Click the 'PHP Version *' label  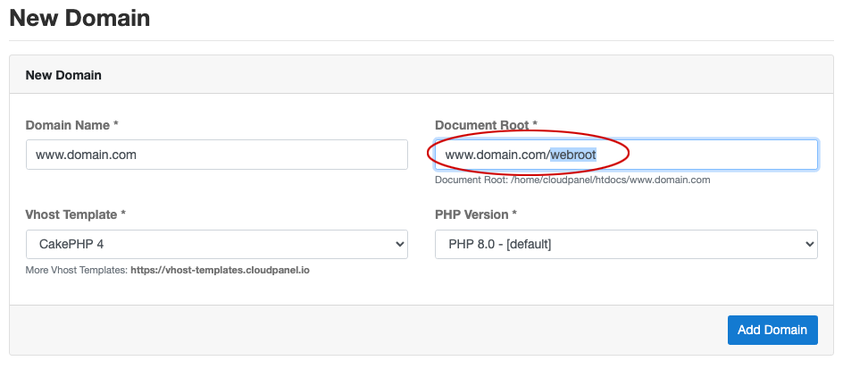pos(476,214)
